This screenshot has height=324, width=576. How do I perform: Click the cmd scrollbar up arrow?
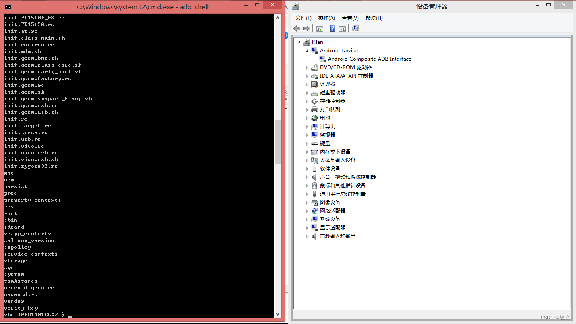click(277, 18)
